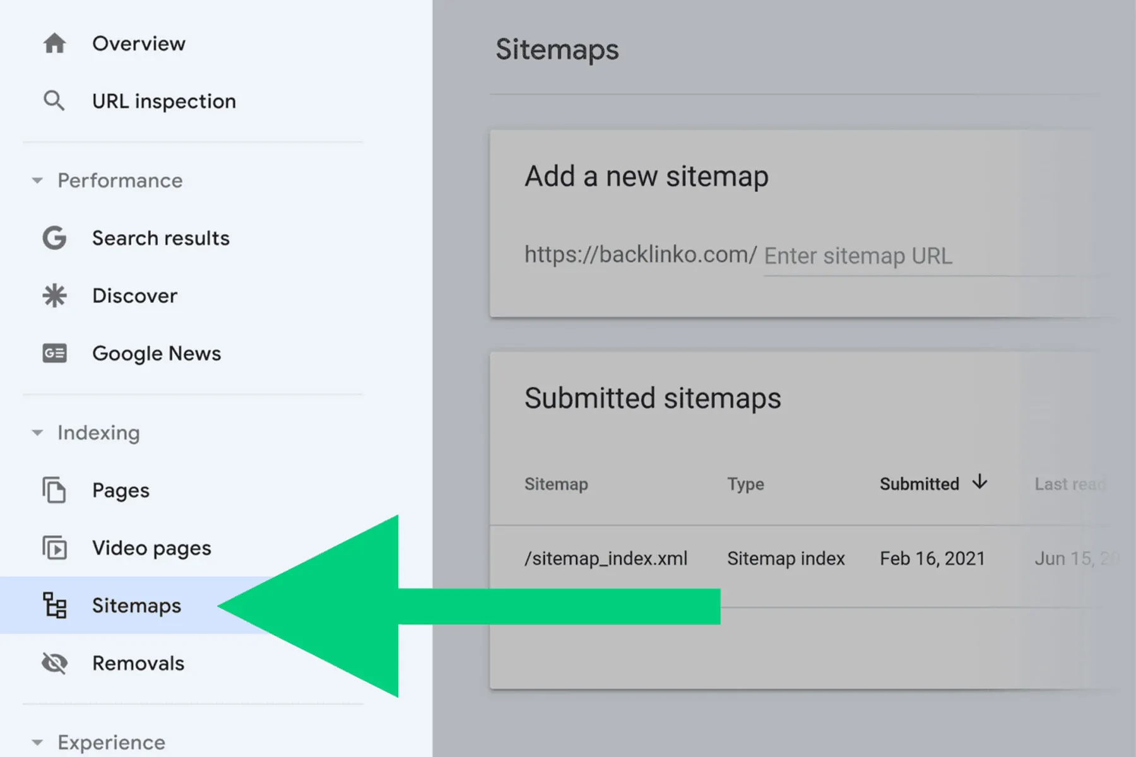
Task: Click the Sitemaps tree icon
Action: [54, 606]
